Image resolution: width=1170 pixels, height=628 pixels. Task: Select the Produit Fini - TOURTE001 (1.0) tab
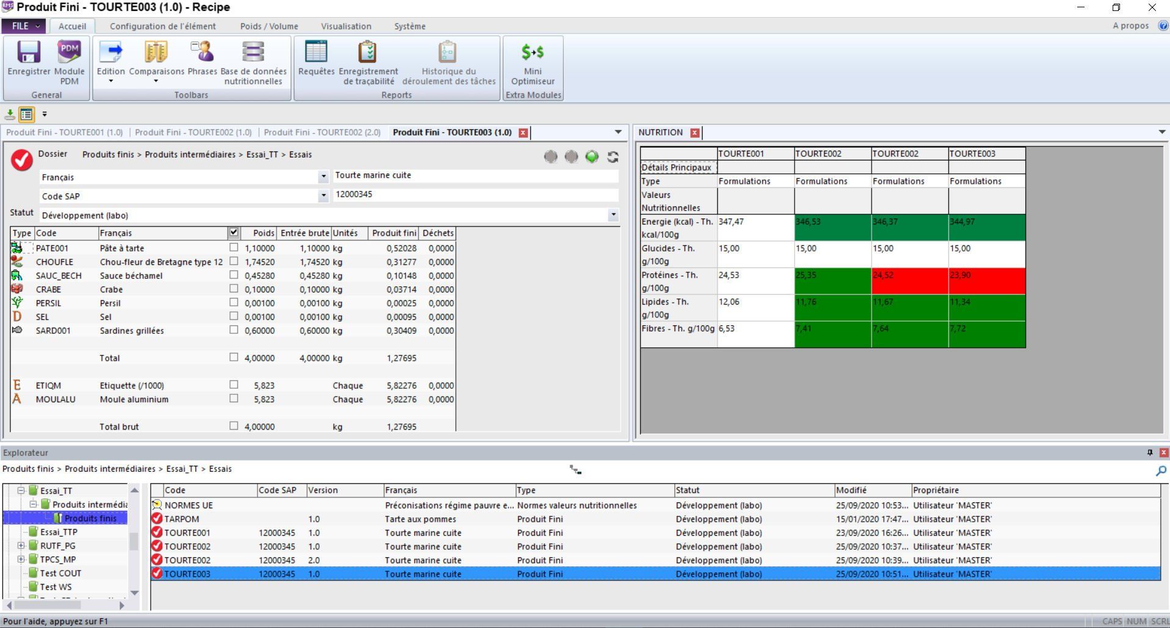(x=63, y=132)
